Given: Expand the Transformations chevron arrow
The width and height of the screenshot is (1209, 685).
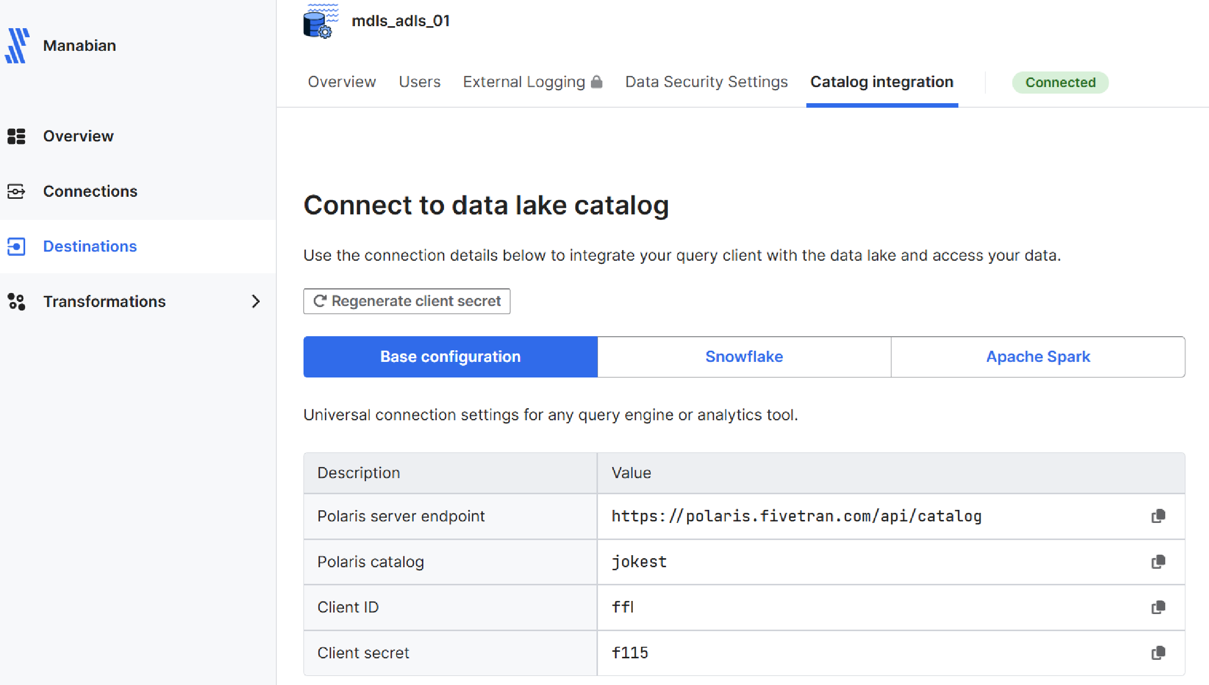Looking at the screenshot, I should click(256, 301).
